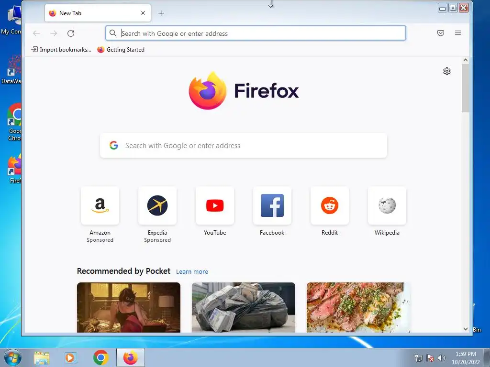
Task: Open Pocket story with woman in room
Action: 129,307
